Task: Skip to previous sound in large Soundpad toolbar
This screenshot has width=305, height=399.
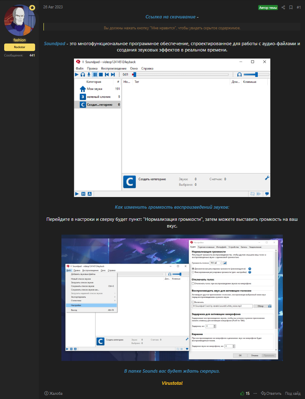Action: pyautogui.click(x=107, y=74)
